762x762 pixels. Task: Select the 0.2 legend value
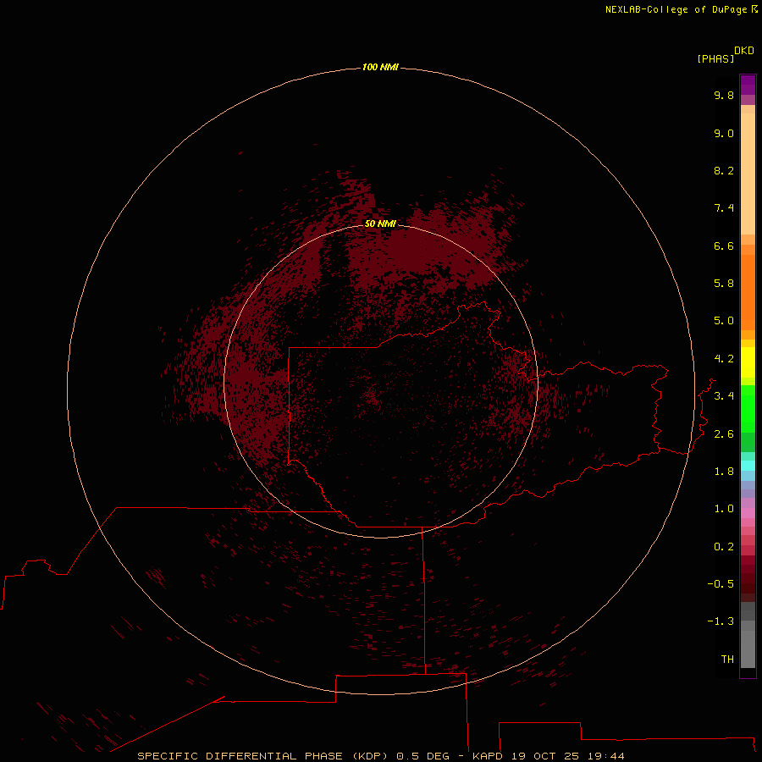click(x=724, y=547)
